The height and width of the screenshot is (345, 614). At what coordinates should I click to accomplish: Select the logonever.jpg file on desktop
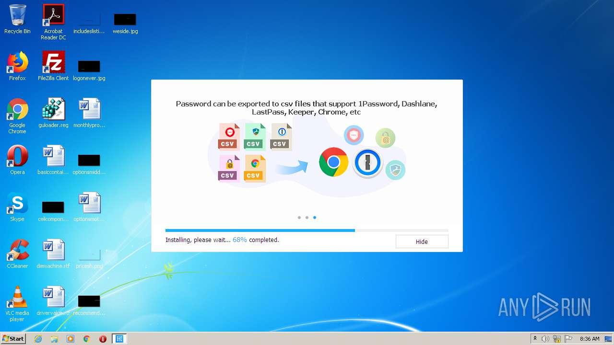(x=89, y=70)
